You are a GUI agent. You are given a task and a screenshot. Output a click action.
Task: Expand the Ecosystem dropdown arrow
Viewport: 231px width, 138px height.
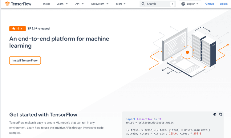(x=107, y=4)
